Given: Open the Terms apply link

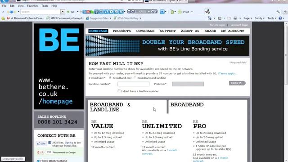Looking at the screenshot, I should [x=226, y=73].
